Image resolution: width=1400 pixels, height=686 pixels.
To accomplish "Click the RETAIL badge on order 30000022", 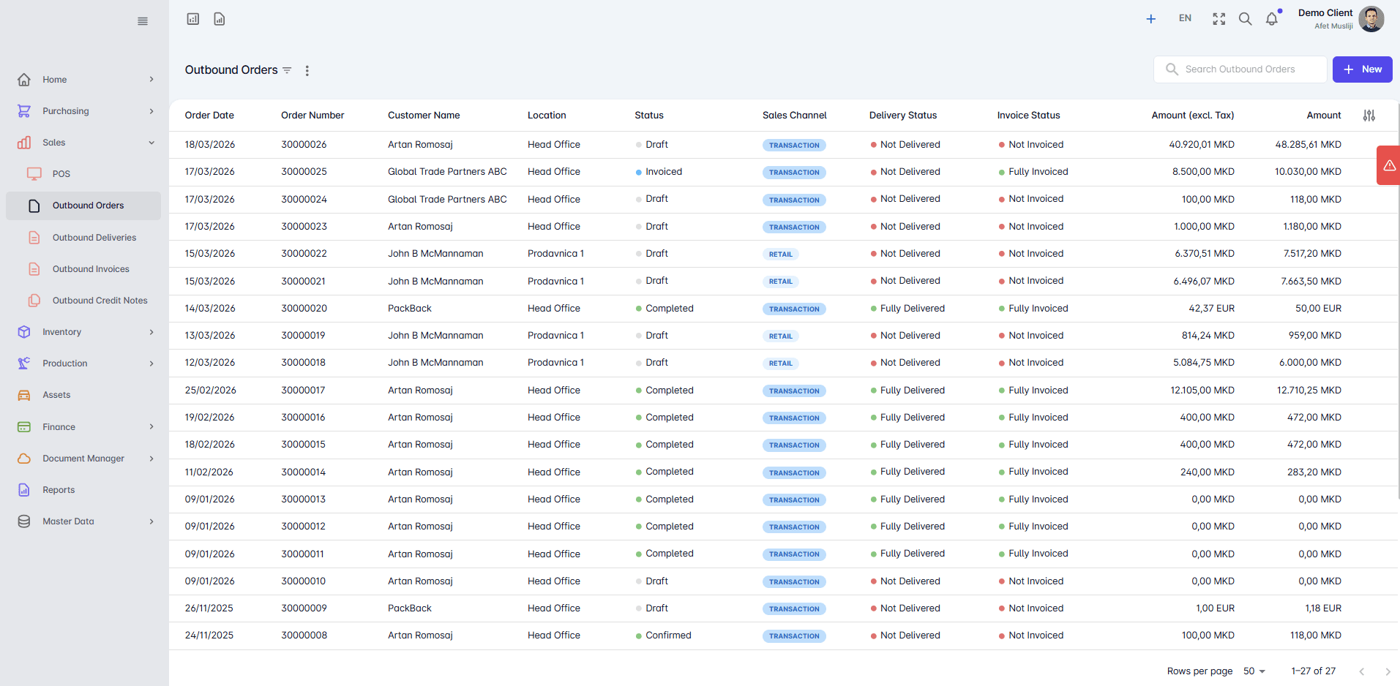I will [x=780, y=255].
